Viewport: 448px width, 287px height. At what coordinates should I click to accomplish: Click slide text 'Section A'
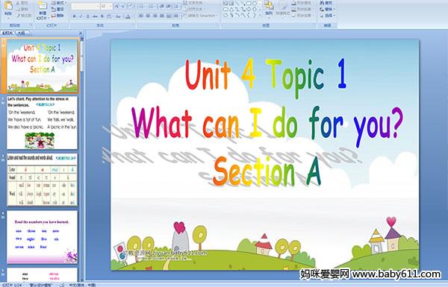tap(267, 171)
